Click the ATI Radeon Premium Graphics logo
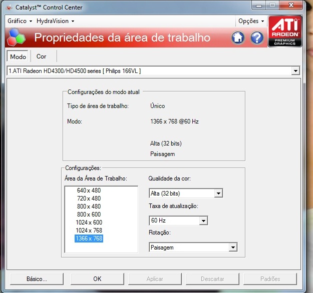 tap(285, 30)
